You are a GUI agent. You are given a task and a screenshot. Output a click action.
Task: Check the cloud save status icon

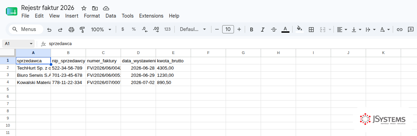(106, 8)
